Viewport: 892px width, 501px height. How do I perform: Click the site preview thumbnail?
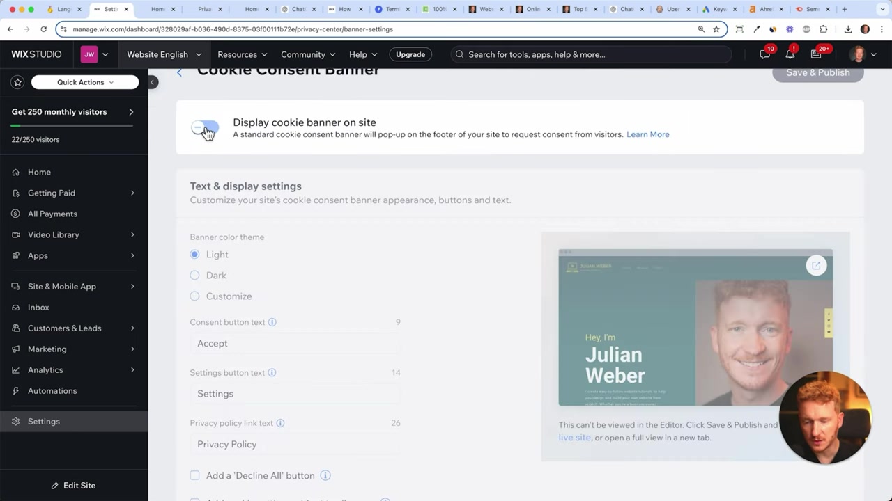(695, 327)
